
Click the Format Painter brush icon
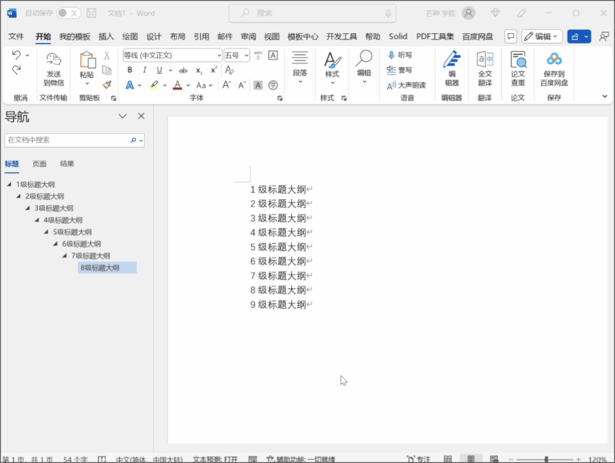[106, 85]
